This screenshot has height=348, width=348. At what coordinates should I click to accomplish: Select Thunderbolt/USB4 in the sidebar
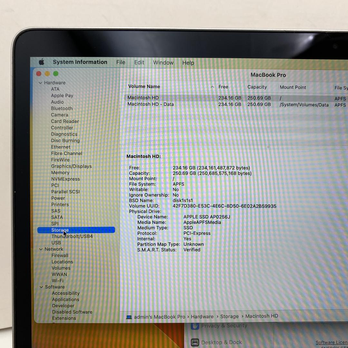(x=72, y=237)
